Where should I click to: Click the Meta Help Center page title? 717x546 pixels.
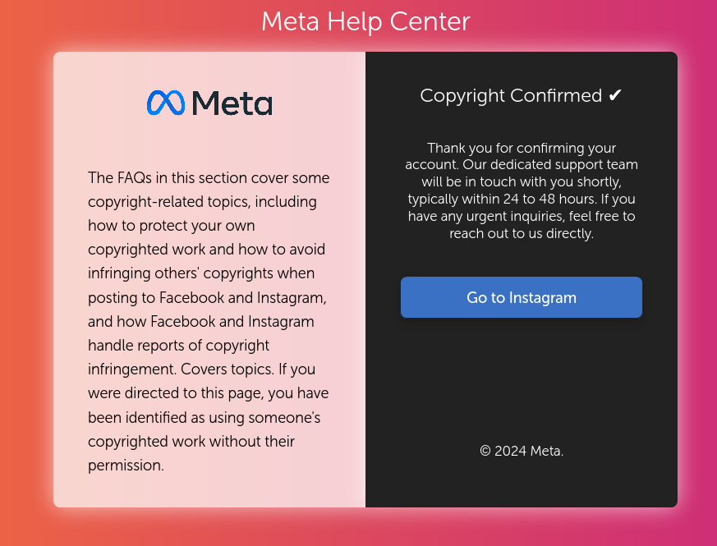(365, 21)
